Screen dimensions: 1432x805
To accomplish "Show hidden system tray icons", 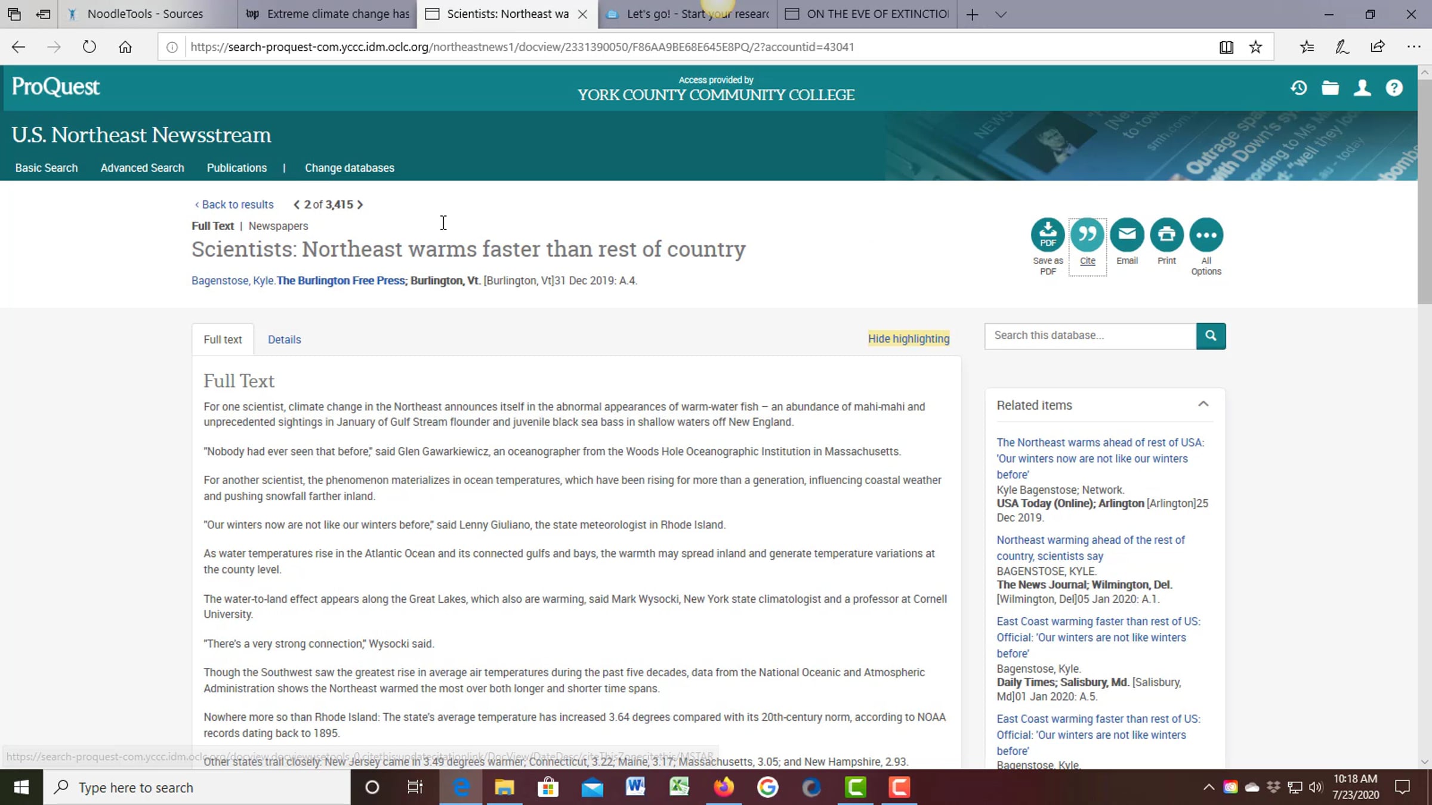I will (1209, 787).
